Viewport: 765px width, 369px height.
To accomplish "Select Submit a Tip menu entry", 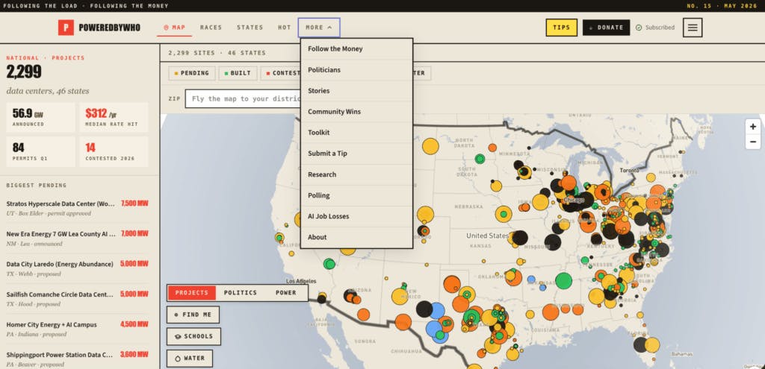I will coord(356,154).
